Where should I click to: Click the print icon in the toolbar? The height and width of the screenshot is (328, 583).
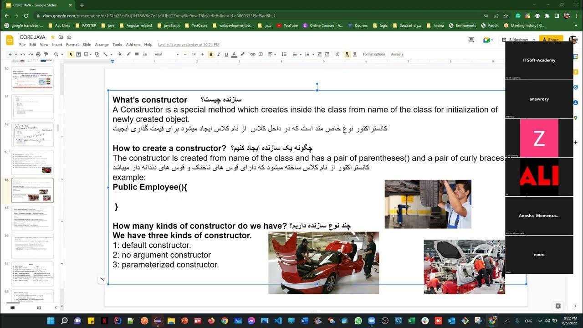38,54
